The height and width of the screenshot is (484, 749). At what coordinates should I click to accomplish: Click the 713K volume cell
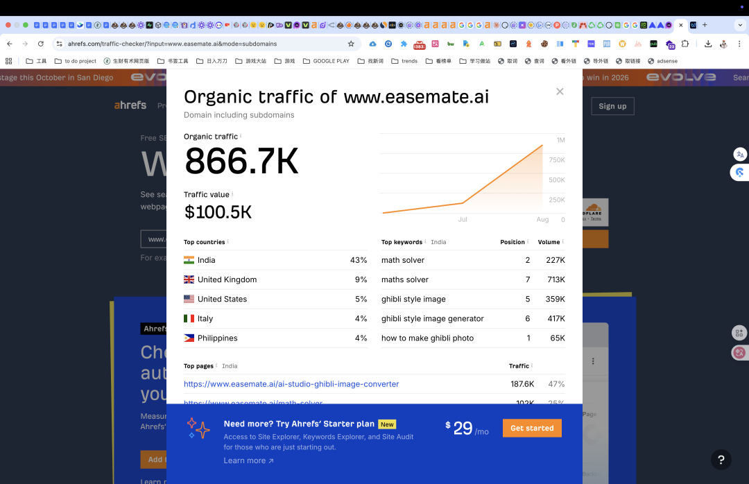click(556, 279)
